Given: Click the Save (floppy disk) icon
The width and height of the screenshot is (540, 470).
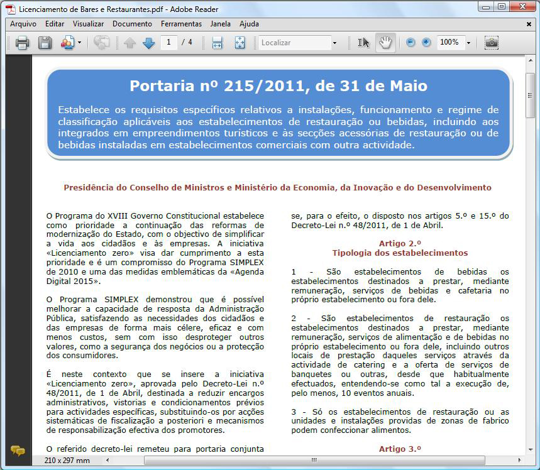Looking at the screenshot, I should [x=45, y=43].
